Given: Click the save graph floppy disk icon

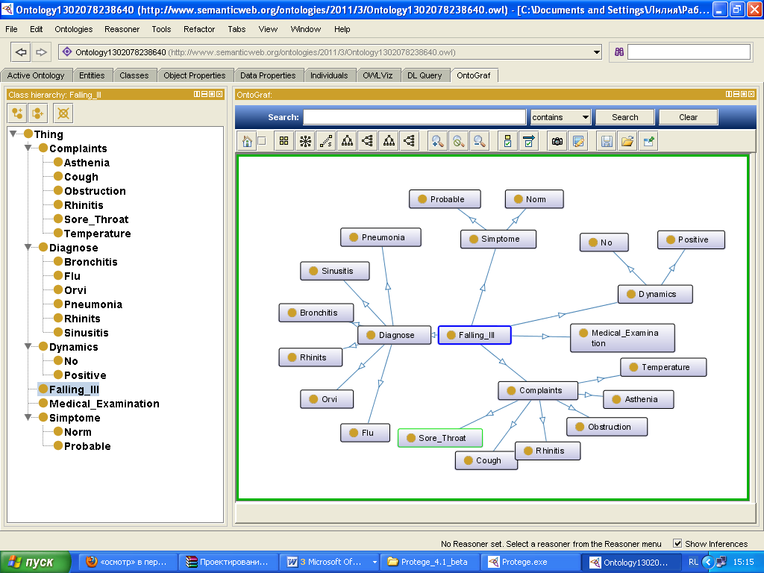Looking at the screenshot, I should tap(607, 141).
